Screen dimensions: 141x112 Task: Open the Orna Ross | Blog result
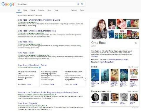25,42
